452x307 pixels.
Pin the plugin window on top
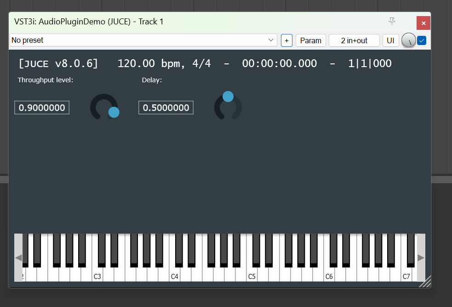point(392,21)
